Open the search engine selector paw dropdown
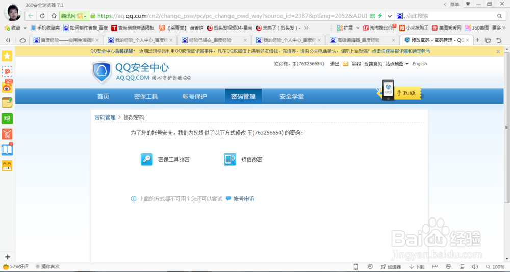510x272 pixels. point(401,16)
